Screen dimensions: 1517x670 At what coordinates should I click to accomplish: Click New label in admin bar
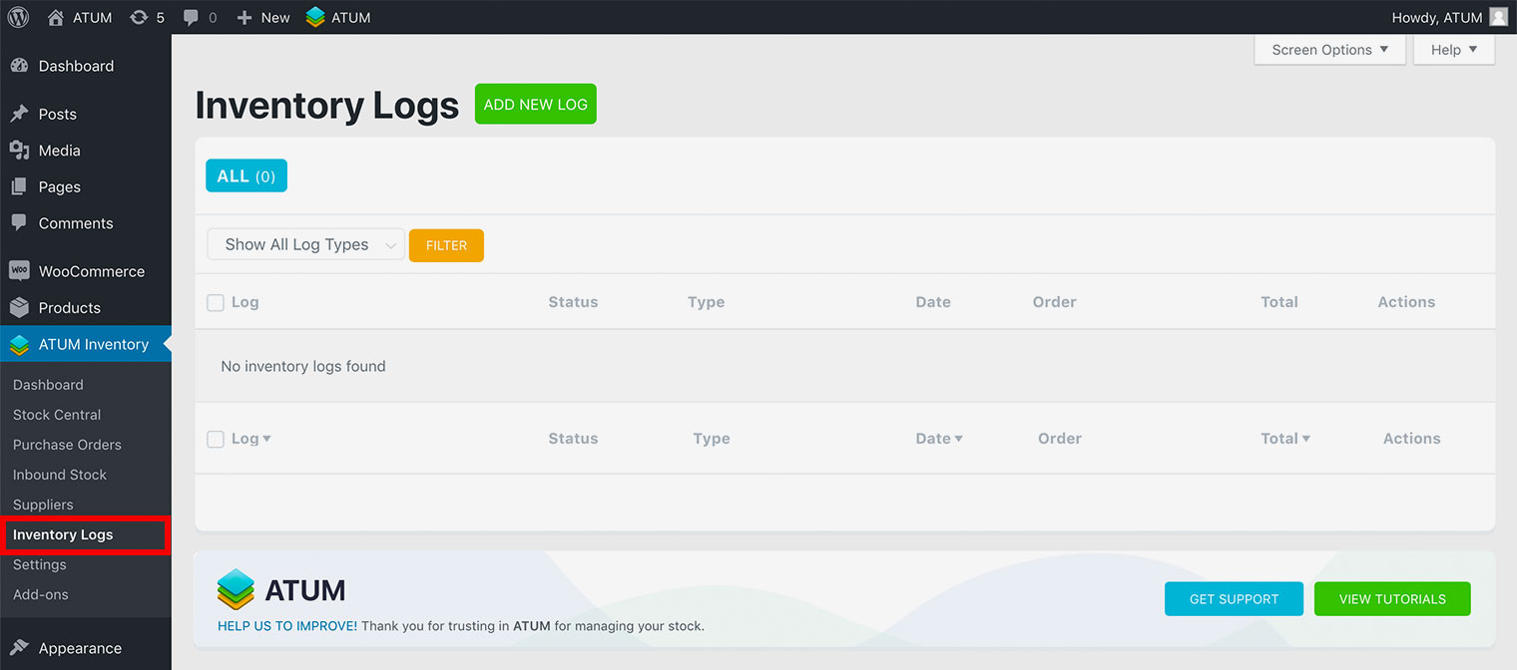point(275,17)
